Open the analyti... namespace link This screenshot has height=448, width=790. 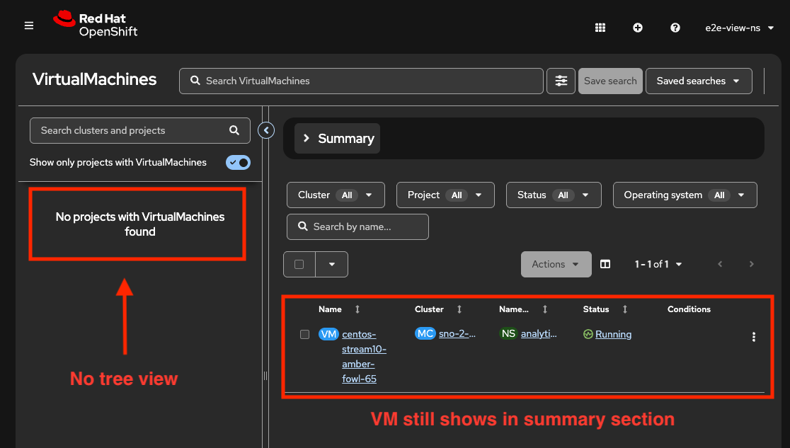[x=539, y=333]
